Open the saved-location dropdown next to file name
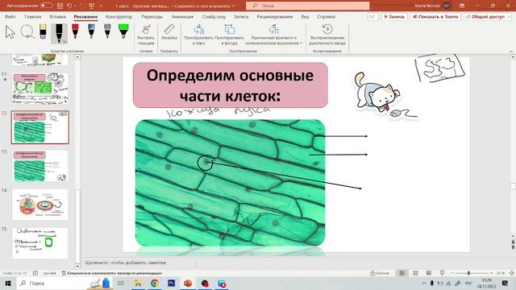Viewport: 516px width, 290px height. 234,6
